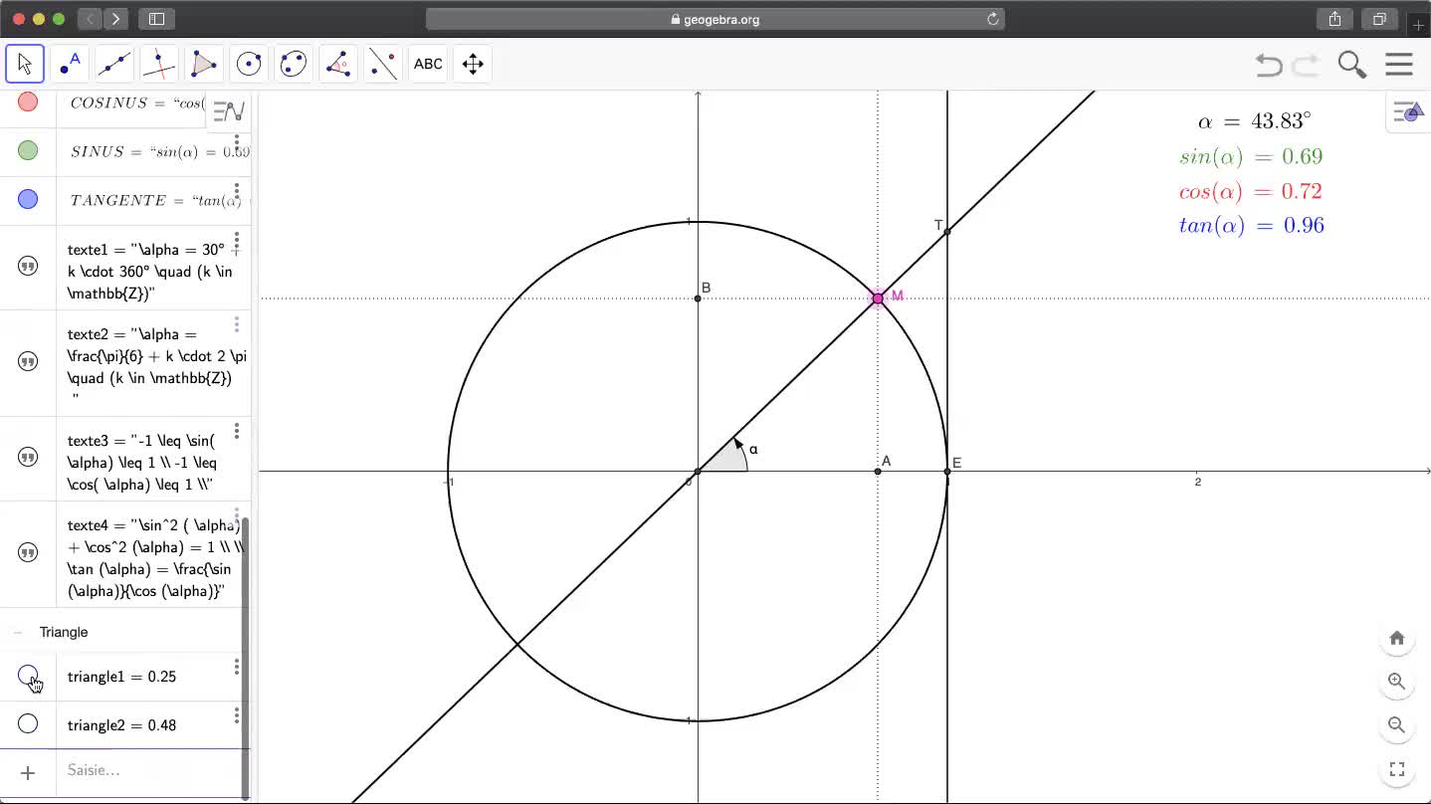Click the Home reset view button
Image resolution: width=1431 pixels, height=804 pixels.
pos(1396,638)
